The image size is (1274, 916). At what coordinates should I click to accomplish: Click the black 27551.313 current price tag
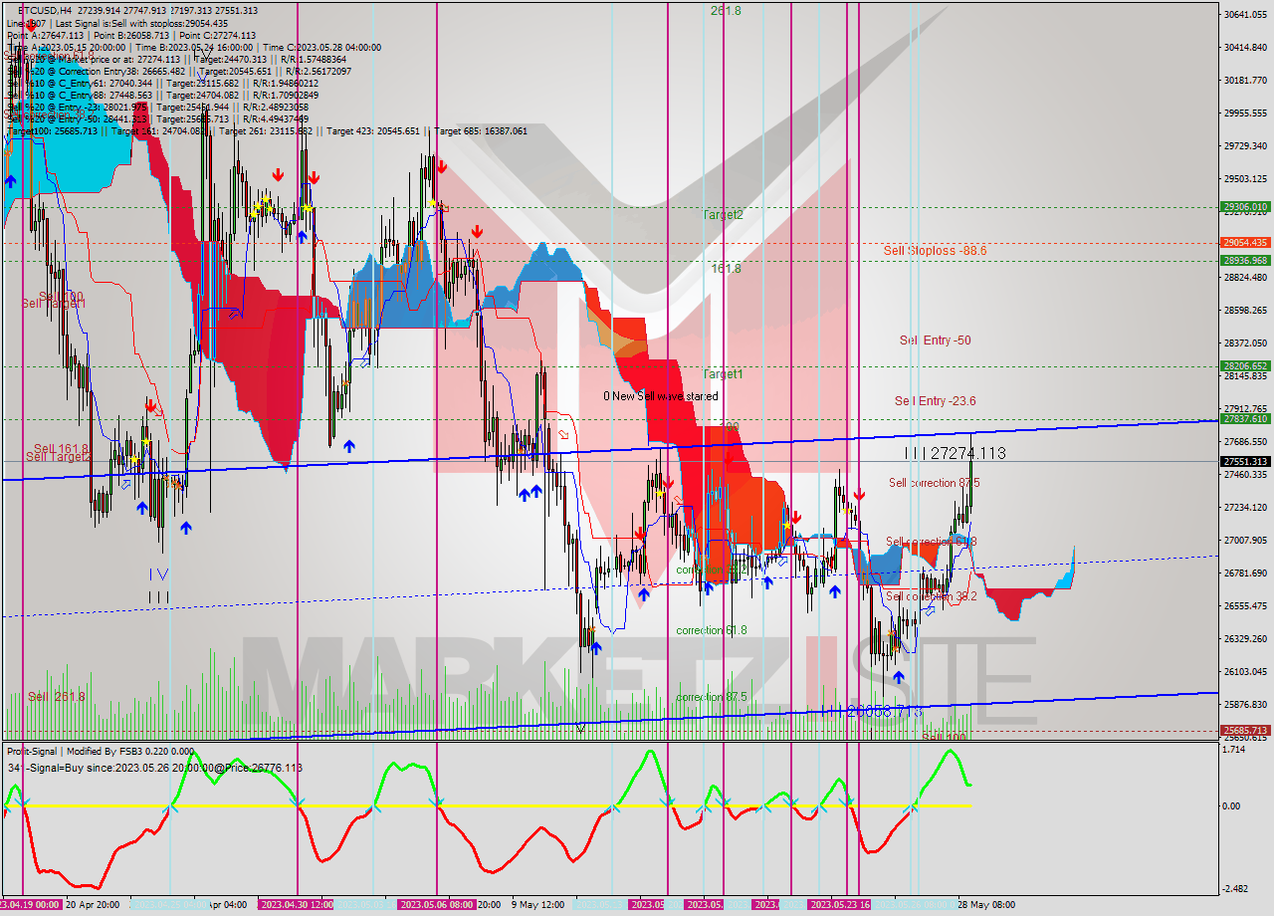click(x=1245, y=461)
